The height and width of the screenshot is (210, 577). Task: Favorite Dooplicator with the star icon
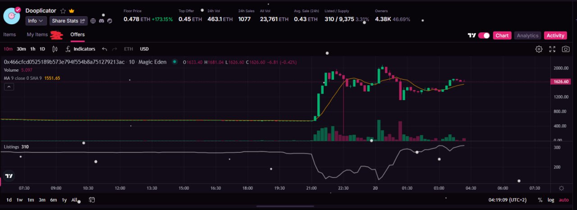[x=63, y=10]
